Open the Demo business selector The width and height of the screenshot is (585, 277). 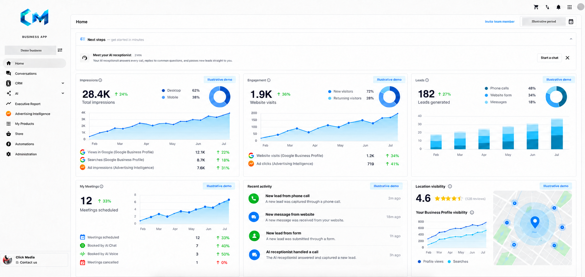pos(31,50)
